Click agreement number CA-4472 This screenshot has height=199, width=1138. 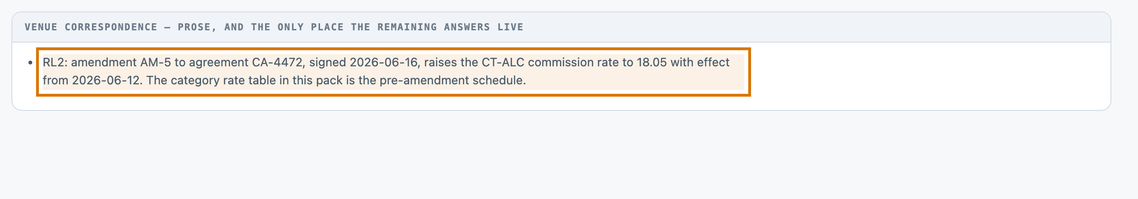tap(277, 63)
